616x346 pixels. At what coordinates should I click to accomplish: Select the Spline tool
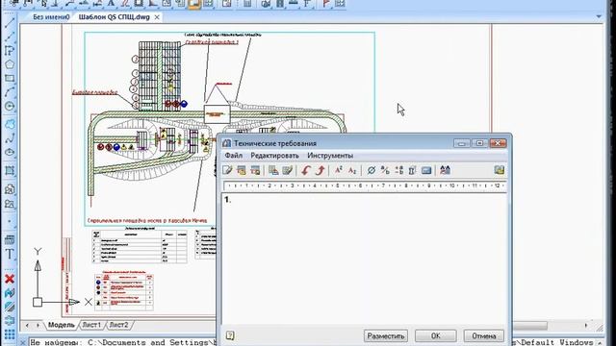pos(10,138)
